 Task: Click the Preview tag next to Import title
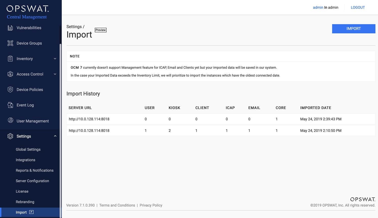click(101, 30)
